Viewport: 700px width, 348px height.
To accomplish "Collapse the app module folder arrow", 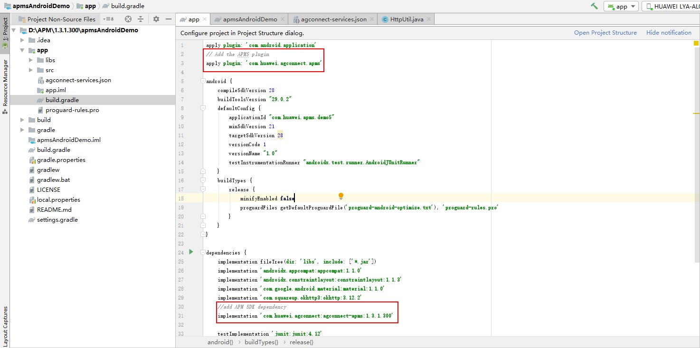I will (x=22, y=50).
